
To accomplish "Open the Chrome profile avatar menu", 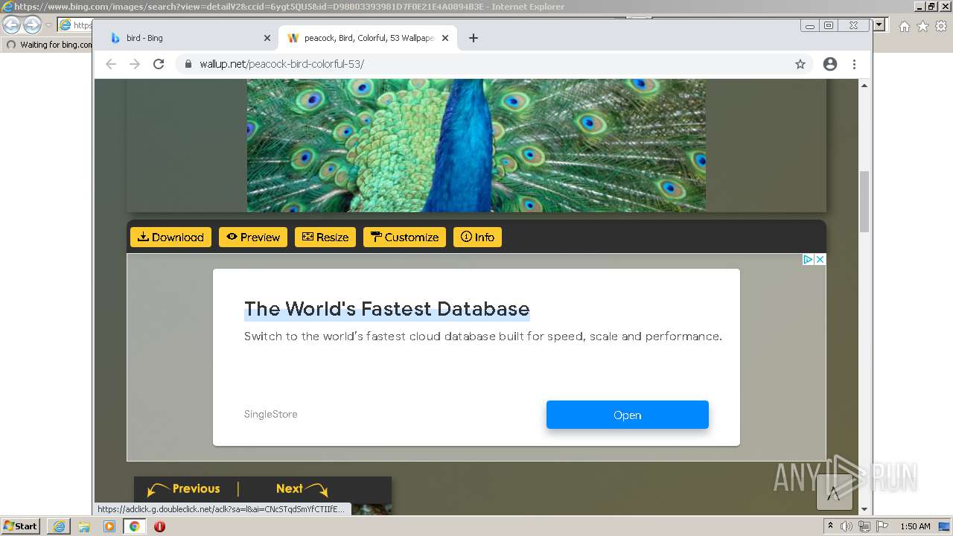I will [830, 64].
